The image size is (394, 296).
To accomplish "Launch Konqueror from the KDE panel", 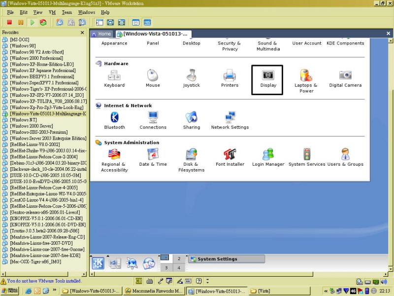I will pos(131,263).
